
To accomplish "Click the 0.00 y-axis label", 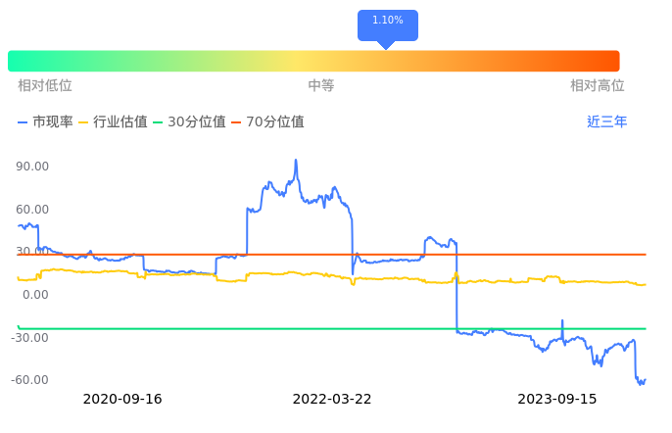I will 37,295.
